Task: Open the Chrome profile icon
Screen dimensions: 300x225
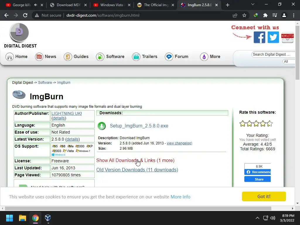Action: [284, 15]
